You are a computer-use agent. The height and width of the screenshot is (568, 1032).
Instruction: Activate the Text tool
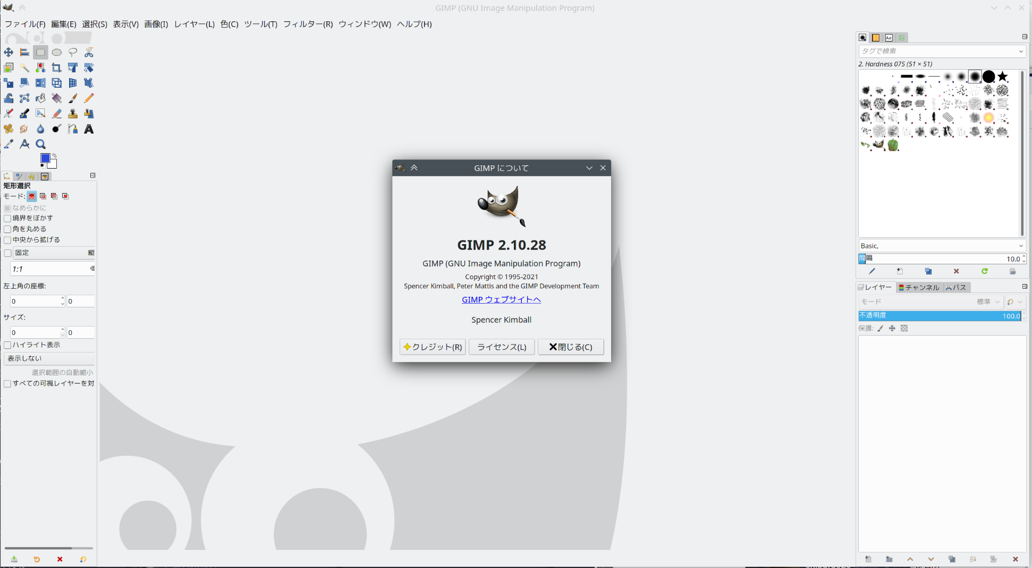[x=89, y=129]
